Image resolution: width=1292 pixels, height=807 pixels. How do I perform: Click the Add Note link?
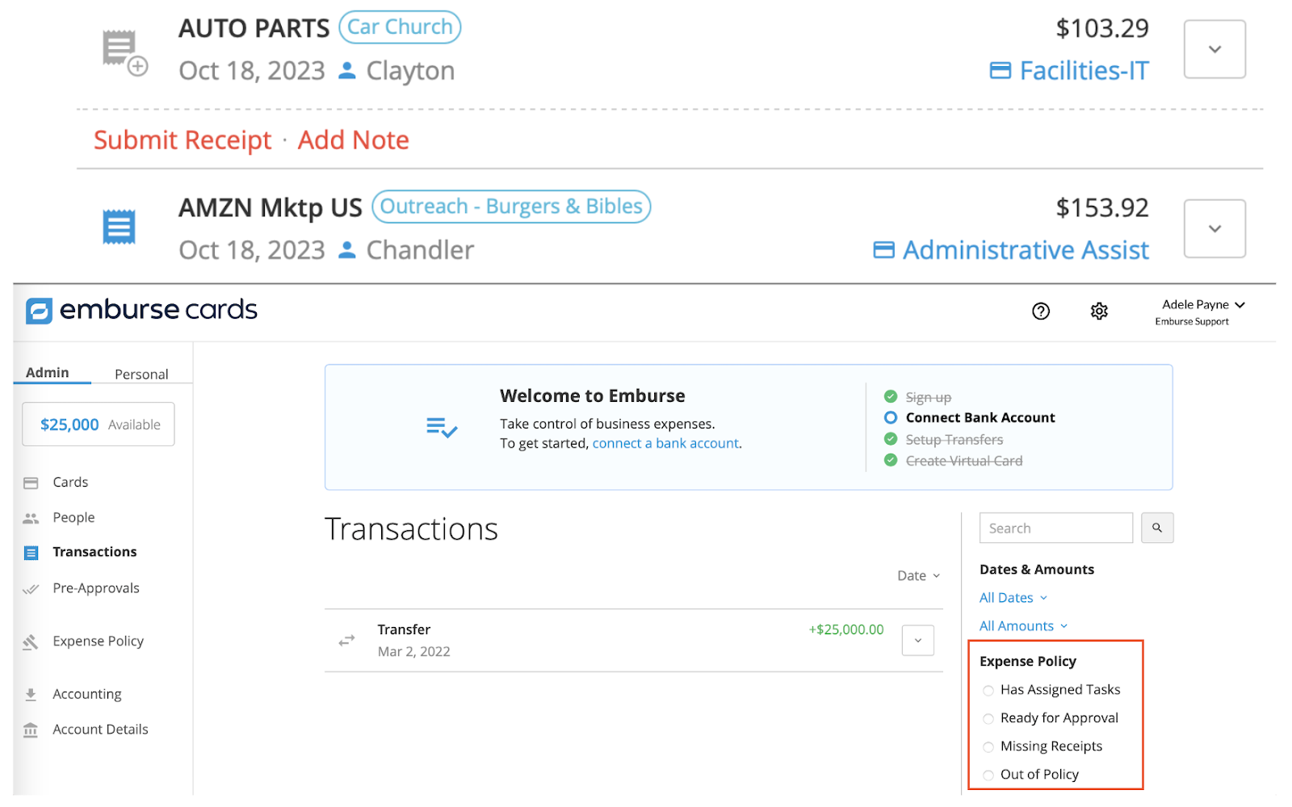[x=354, y=140]
